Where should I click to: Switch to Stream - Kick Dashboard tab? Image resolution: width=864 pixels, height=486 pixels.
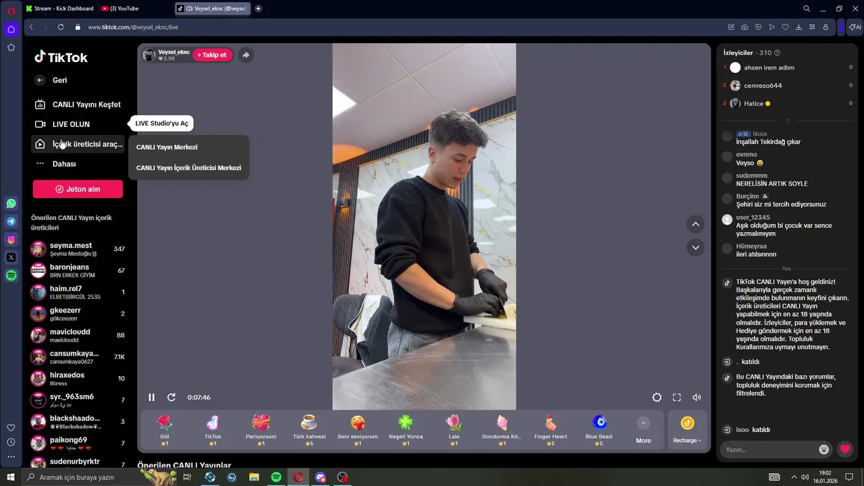59,9
